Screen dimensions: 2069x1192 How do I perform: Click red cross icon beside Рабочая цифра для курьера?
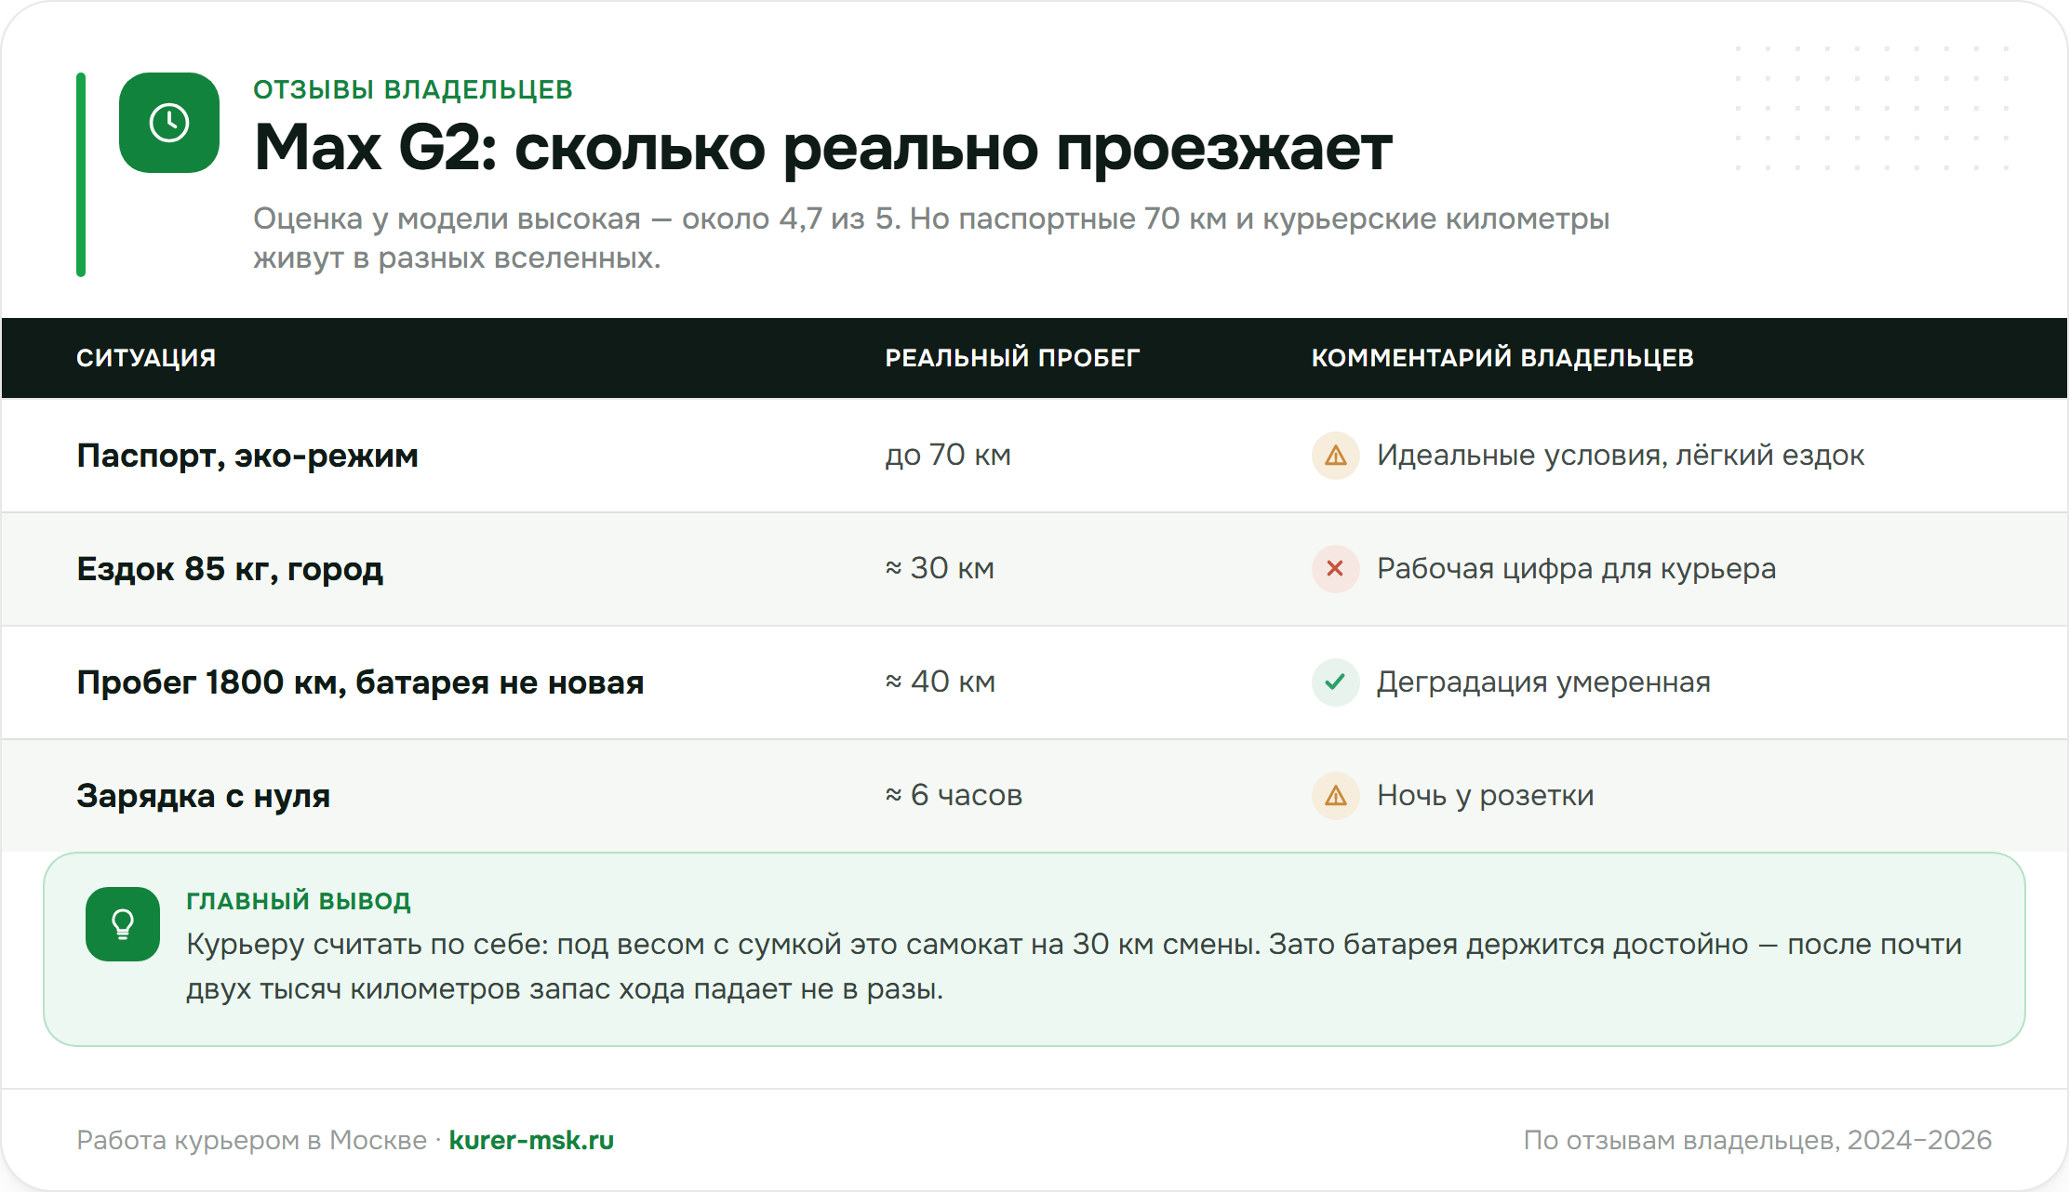click(1336, 569)
